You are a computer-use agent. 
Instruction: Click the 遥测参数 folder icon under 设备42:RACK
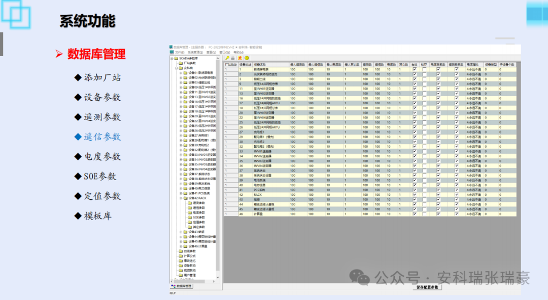(x=190, y=203)
